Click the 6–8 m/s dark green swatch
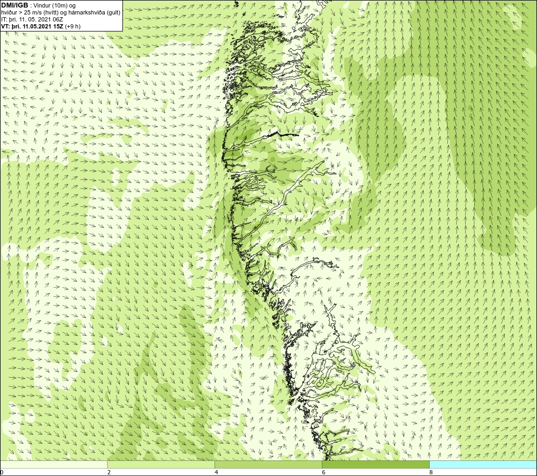Viewport: 537px width, 476px height. click(x=376, y=464)
